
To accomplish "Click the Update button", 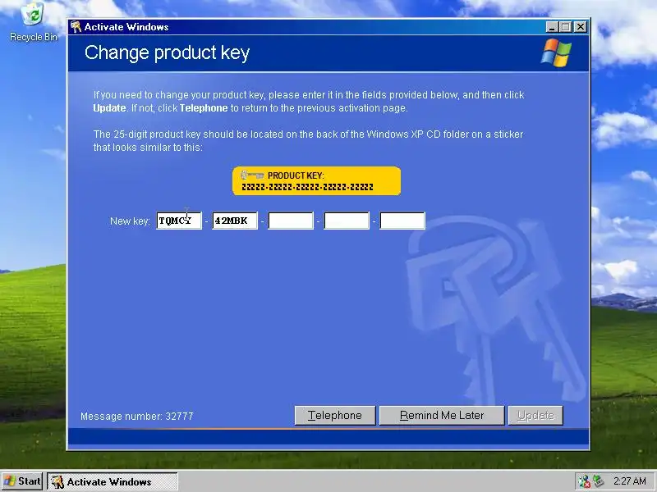I will tap(535, 416).
